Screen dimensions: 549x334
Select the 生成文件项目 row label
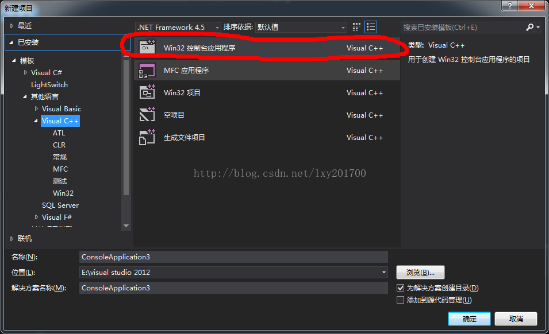(x=184, y=137)
